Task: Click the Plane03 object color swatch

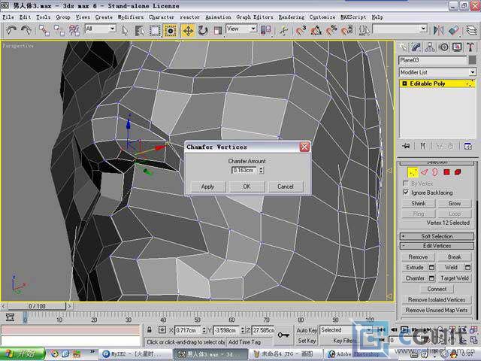Action: pos(473,60)
